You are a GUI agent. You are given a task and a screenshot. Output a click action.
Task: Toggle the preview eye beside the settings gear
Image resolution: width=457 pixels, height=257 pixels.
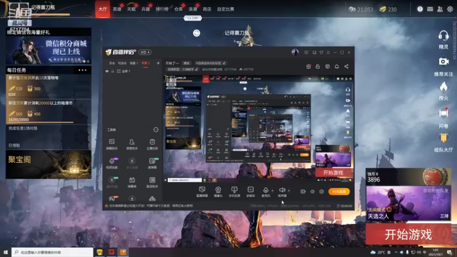click(x=312, y=191)
